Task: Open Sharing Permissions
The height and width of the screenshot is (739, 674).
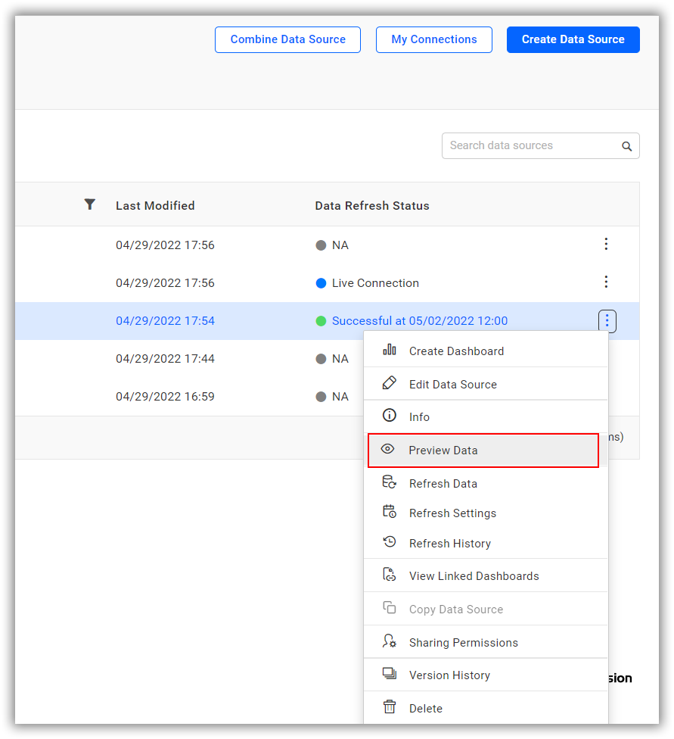Action: coord(486,642)
